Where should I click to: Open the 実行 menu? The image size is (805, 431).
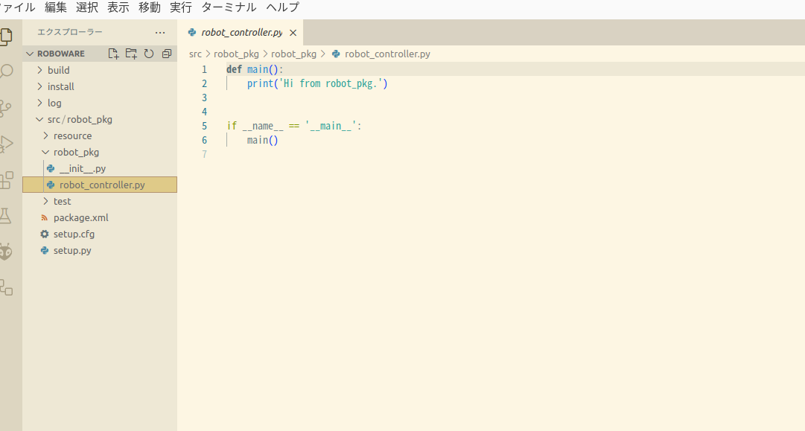[x=180, y=7]
